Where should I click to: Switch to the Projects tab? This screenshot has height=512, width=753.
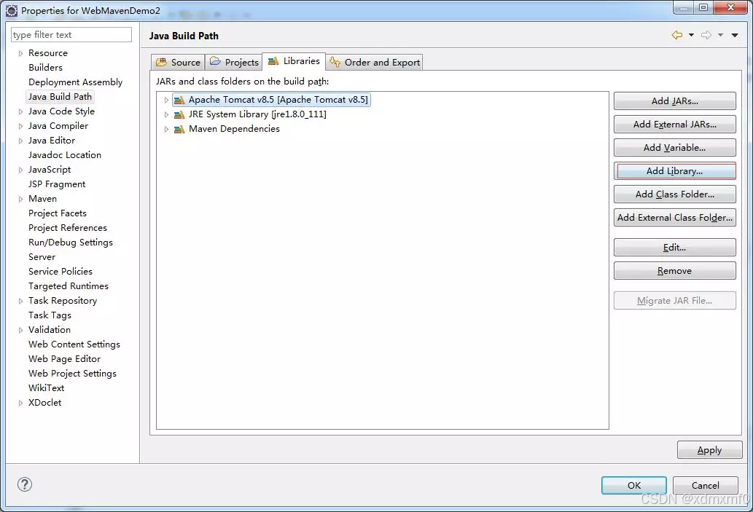(x=234, y=63)
